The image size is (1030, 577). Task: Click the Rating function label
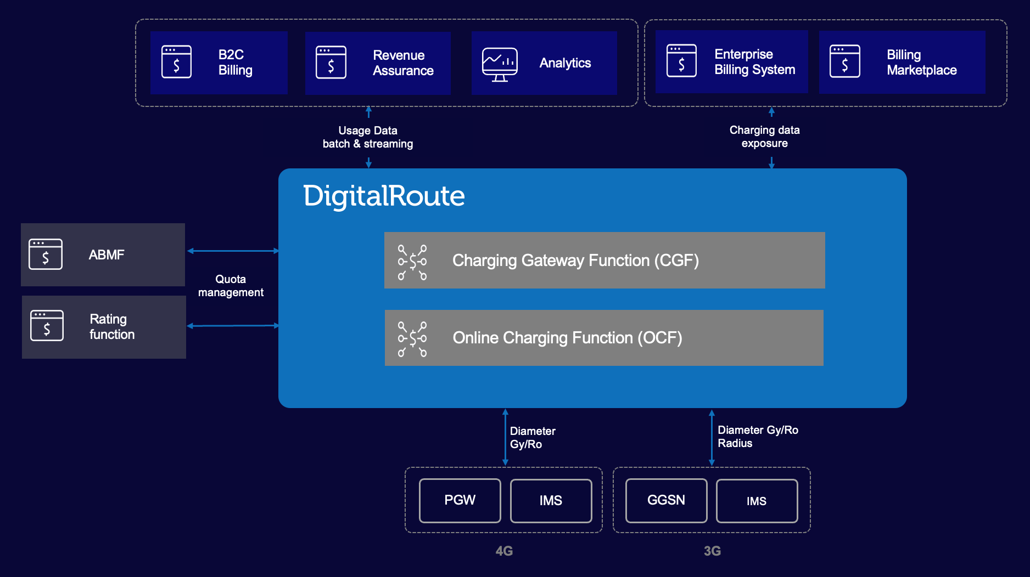click(112, 327)
